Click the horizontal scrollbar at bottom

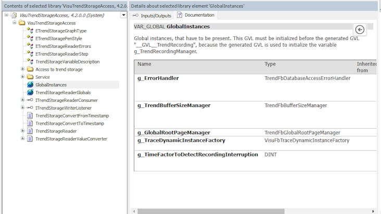(x=250, y=211)
